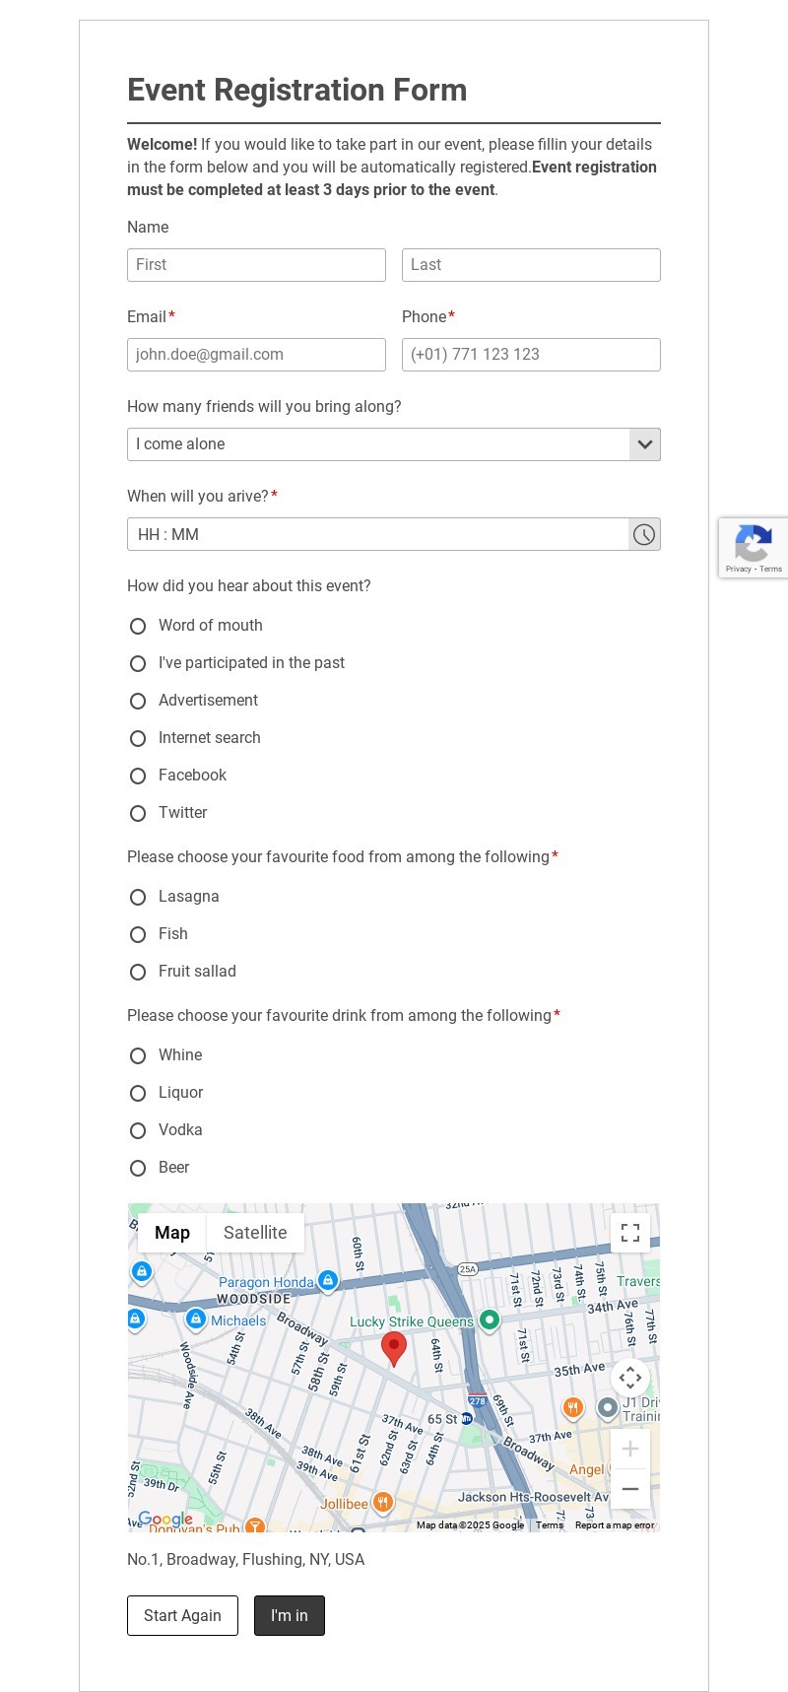Click the Email input field
This screenshot has height=1692, width=788.
click(256, 355)
